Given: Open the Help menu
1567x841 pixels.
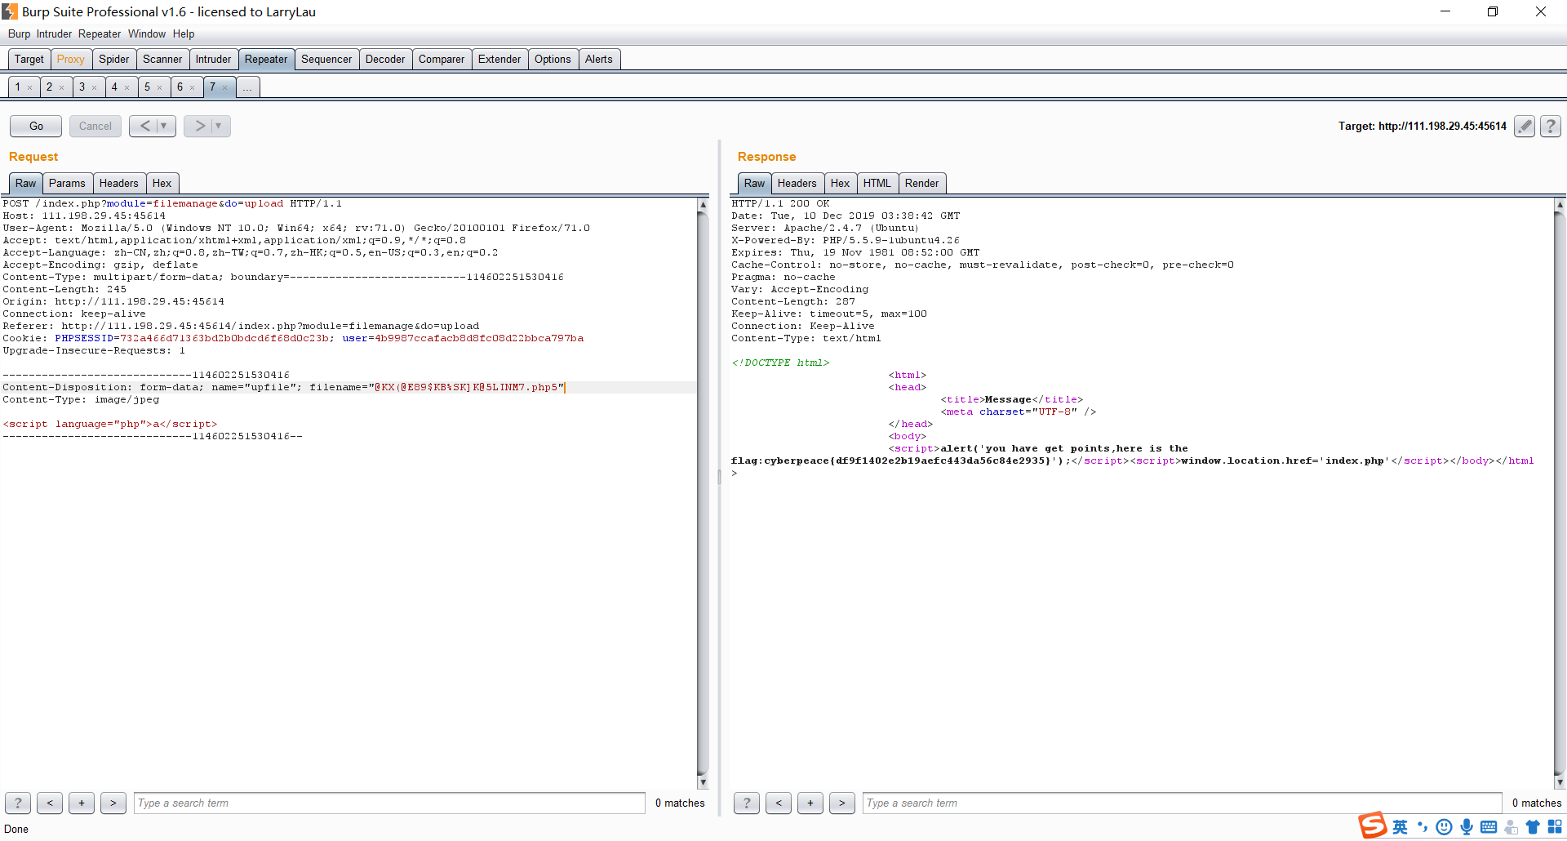Looking at the screenshot, I should point(184,33).
